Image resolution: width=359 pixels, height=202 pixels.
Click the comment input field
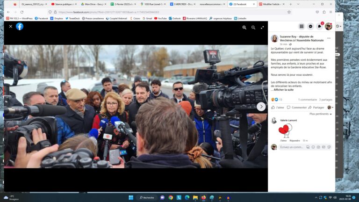(291, 147)
